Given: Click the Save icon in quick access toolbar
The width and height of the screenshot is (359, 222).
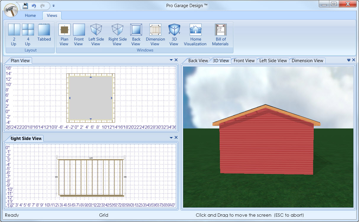Looking at the screenshot, I should [25, 5].
